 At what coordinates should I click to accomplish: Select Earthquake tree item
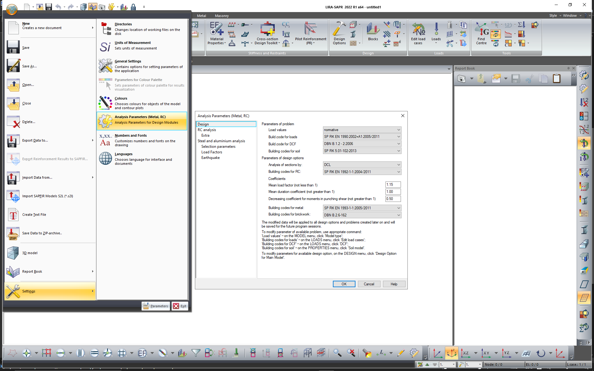tap(210, 158)
